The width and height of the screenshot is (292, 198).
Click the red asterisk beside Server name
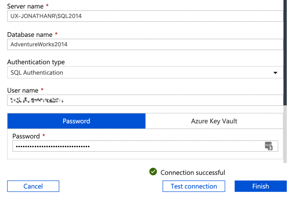[x=46, y=5]
